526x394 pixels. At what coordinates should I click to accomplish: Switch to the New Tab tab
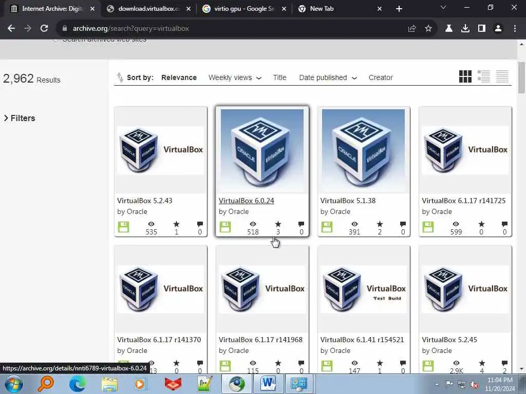340,9
